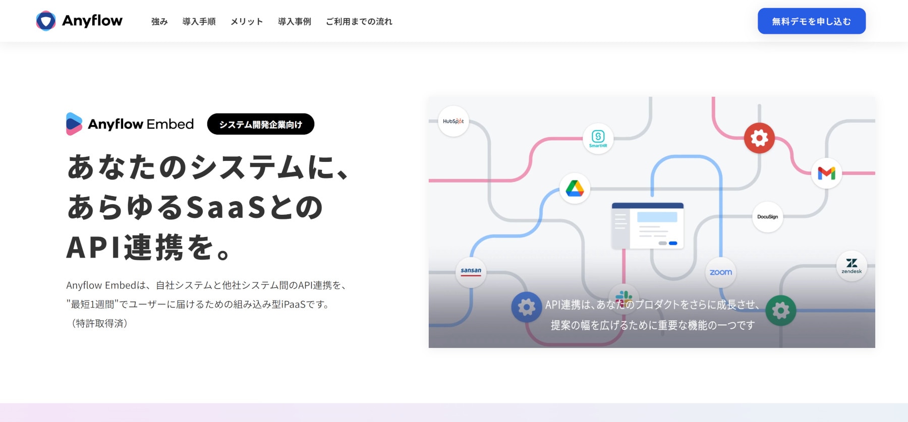The image size is (908, 422).
Task: Select メリット in the navigation bar
Action: pos(247,22)
